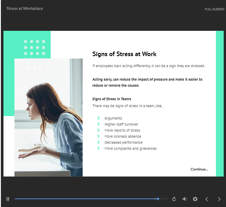Click the blue progress bar handle
The image size is (226, 207).
(158, 199)
